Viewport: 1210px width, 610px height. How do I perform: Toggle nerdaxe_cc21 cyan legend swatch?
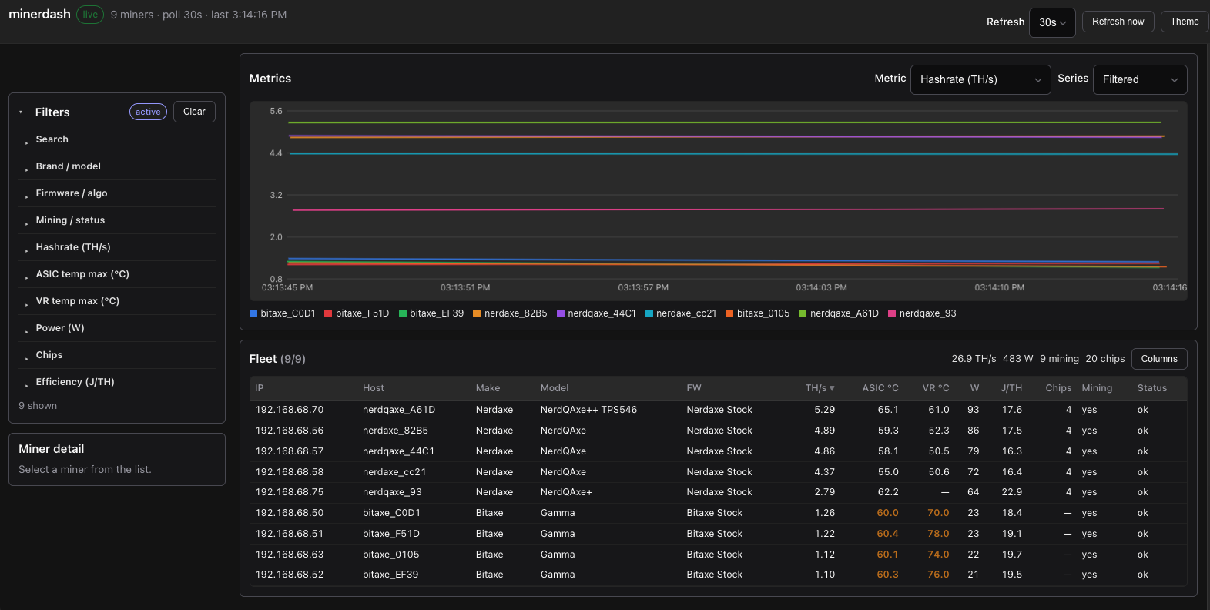pos(649,313)
